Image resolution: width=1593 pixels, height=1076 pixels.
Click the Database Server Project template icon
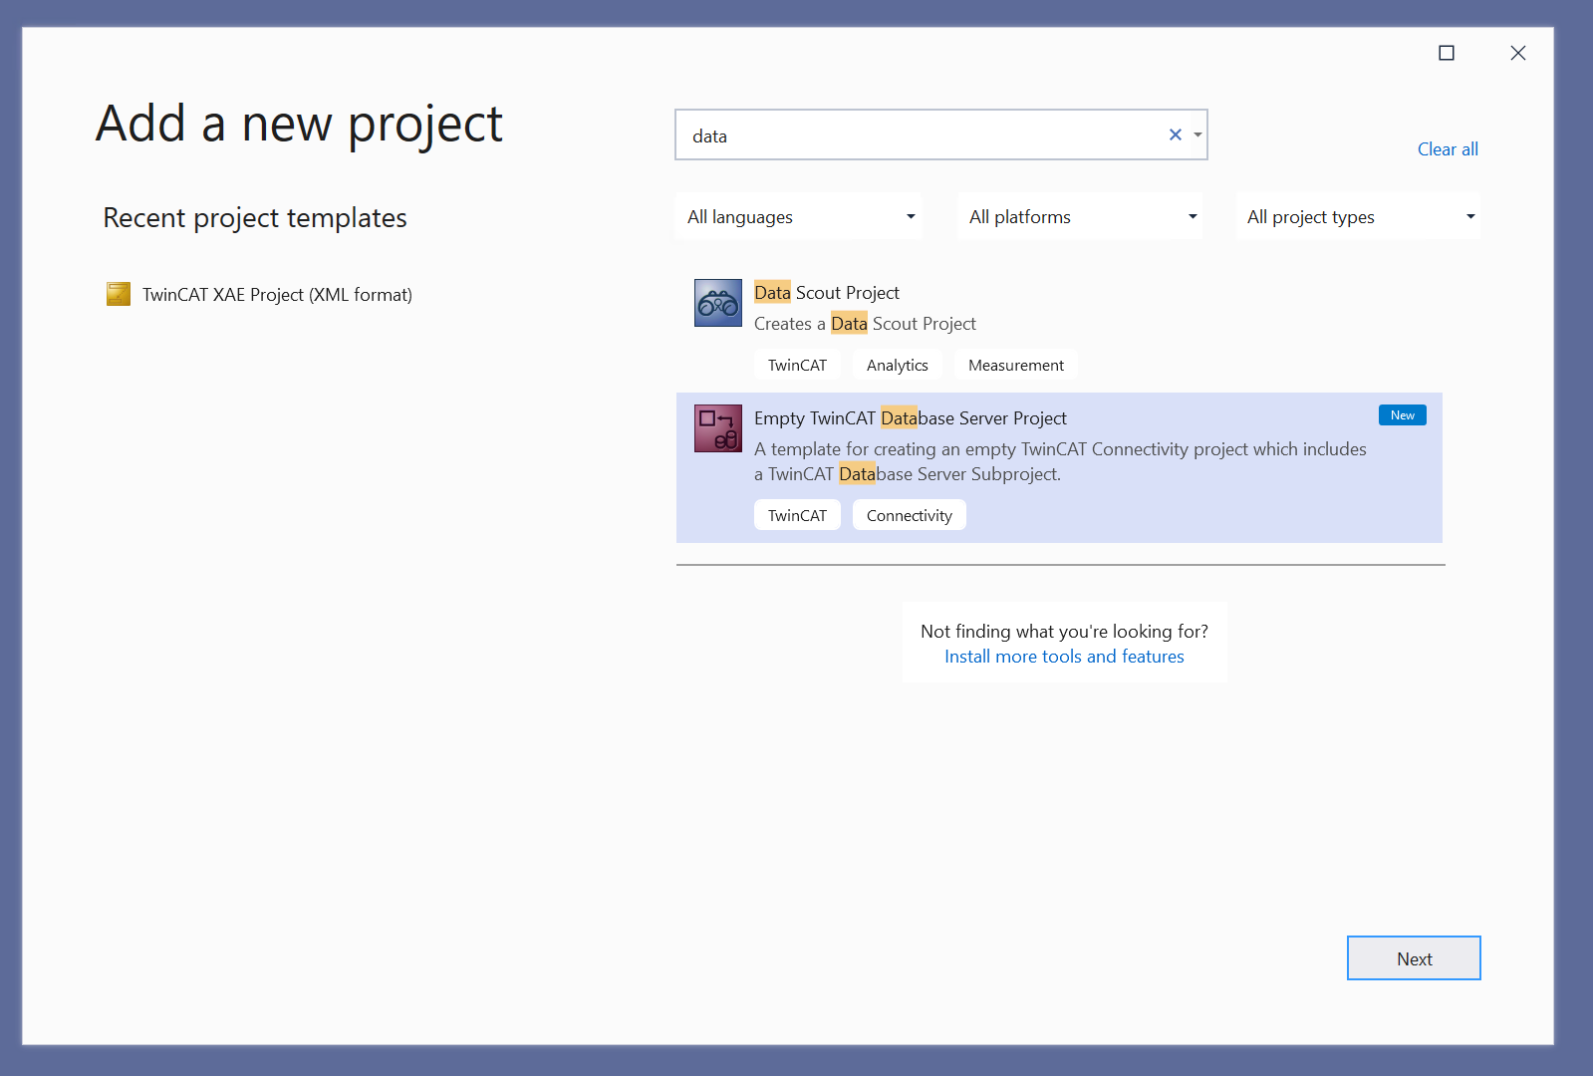pyautogui.click(x=717, y=428)
